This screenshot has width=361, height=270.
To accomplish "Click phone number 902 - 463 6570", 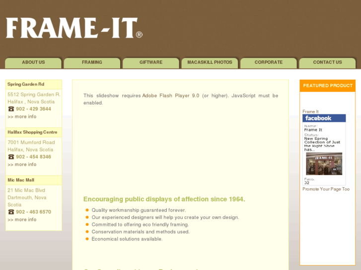I will pyautogui.click(x=33, y=212).
